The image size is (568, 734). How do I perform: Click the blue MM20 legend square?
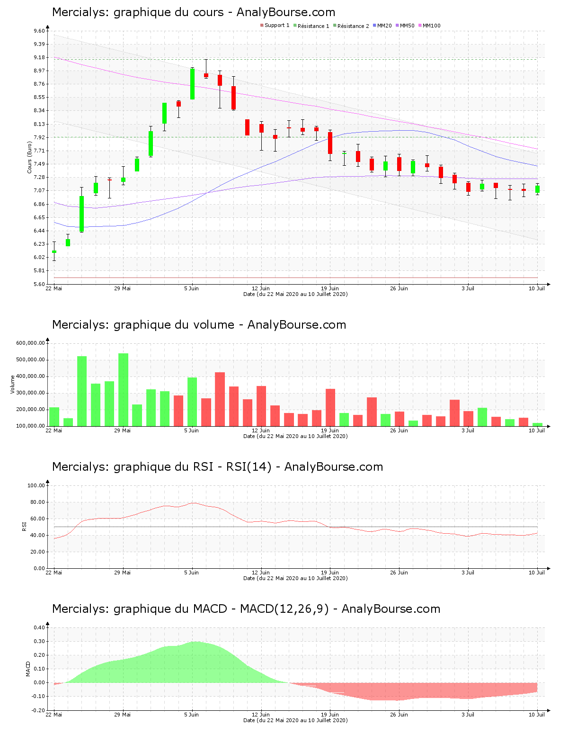(374, 25)
